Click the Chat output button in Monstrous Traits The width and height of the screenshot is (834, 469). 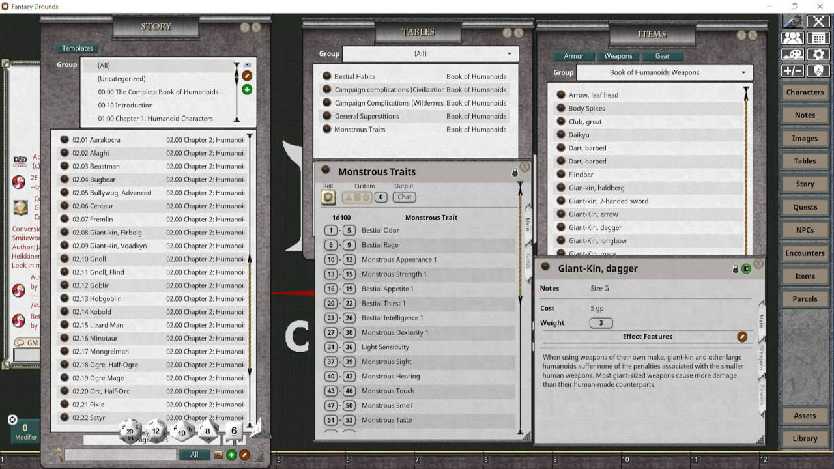coord(405,197)
